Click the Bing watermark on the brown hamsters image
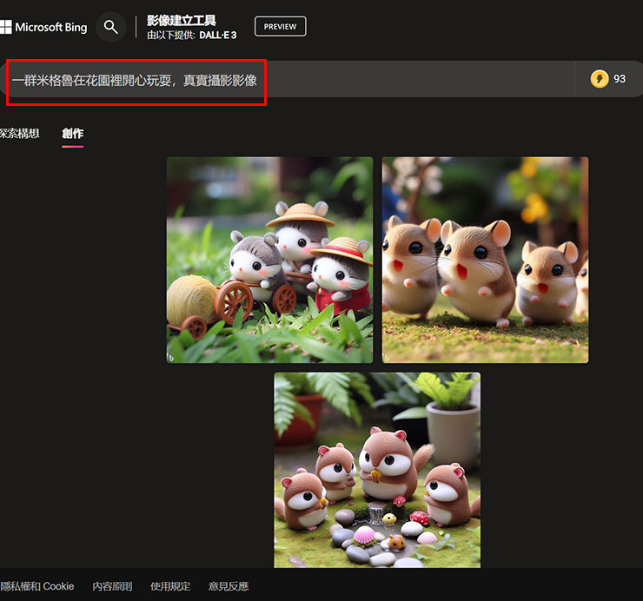This screenshot has height=601, width=643. [x=387, y=356]
